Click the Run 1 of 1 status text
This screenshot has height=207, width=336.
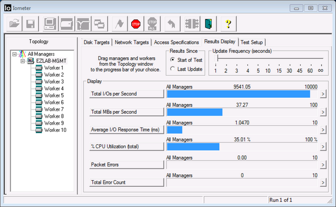280,200
